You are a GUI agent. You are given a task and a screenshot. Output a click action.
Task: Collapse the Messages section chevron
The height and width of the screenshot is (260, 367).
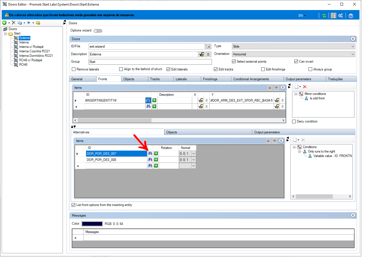353,215
